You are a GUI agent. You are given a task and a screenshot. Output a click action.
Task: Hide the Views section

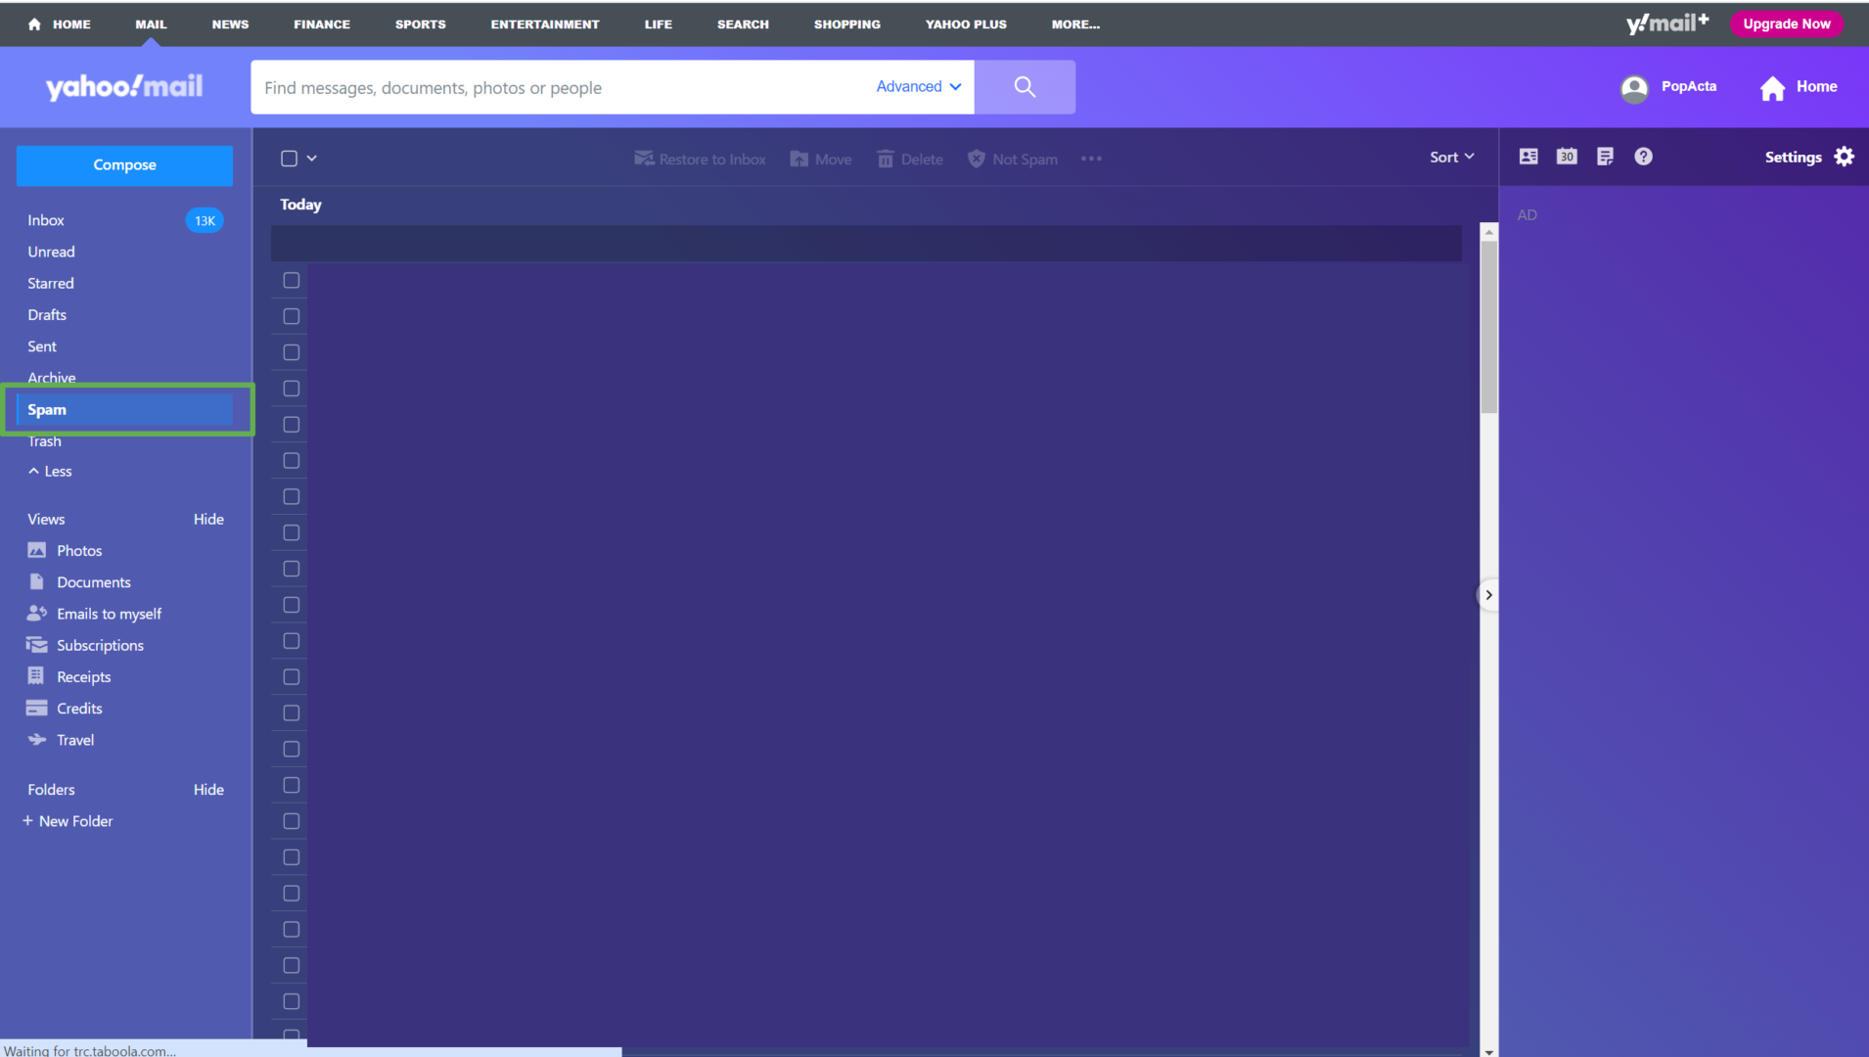[x=208, y=520]
